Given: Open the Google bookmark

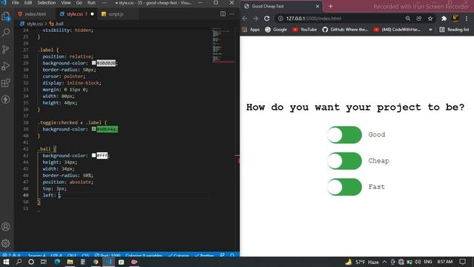Looking at the screenshot, I should pyautogui.click(x=276, y=30).
